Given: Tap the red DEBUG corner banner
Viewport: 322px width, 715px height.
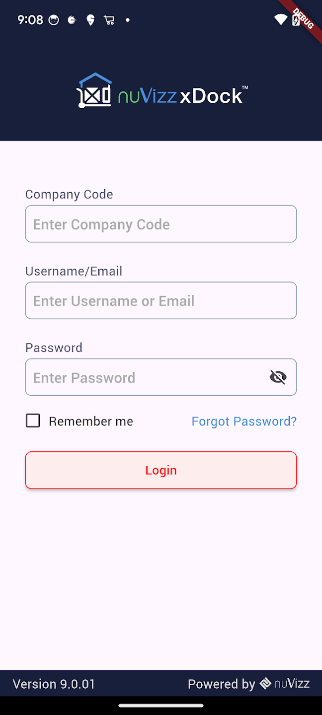Looking at the screenshot, I should [x=304, y=17].
